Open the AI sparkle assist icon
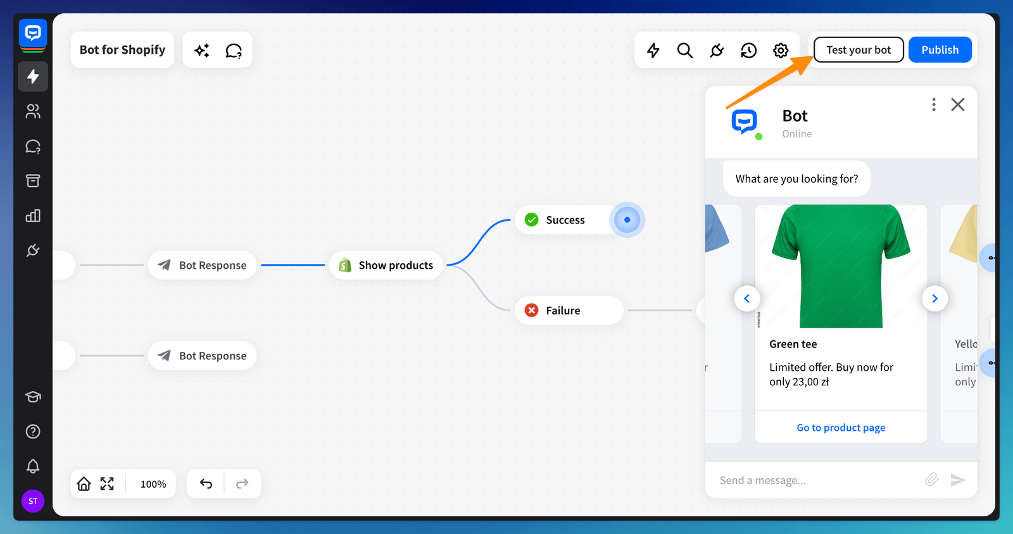This screenshot has height=534, width=1013. tap(201, 51)
